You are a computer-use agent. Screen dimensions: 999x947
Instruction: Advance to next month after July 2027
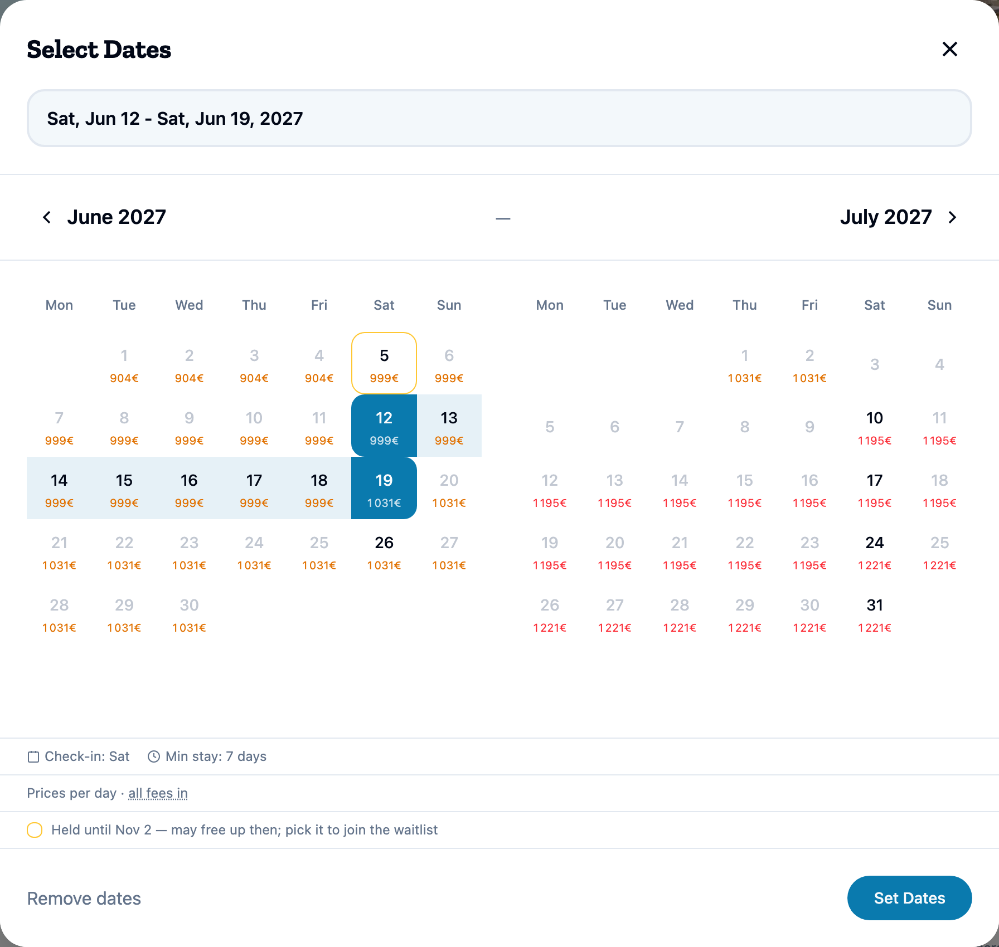[x=952, y=217]
